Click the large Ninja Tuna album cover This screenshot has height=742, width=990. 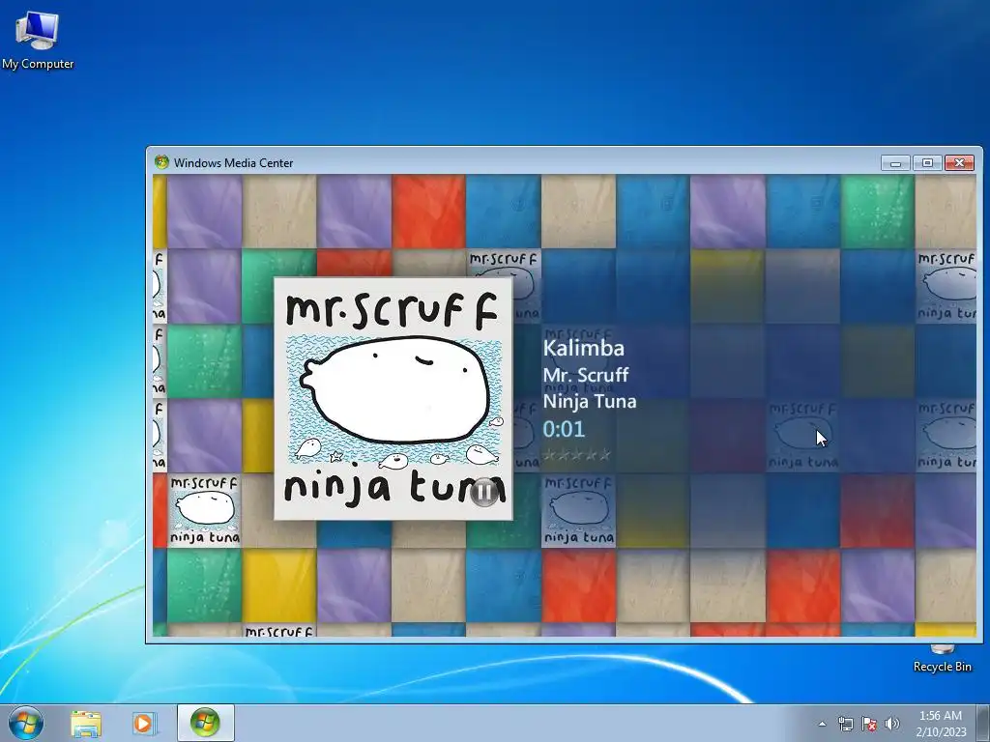pos(393,399)
